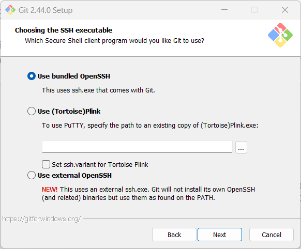The width and height of the screenshot is (301, 249).
Task: Go to the previous step with Back
Action: pos(174,235)
